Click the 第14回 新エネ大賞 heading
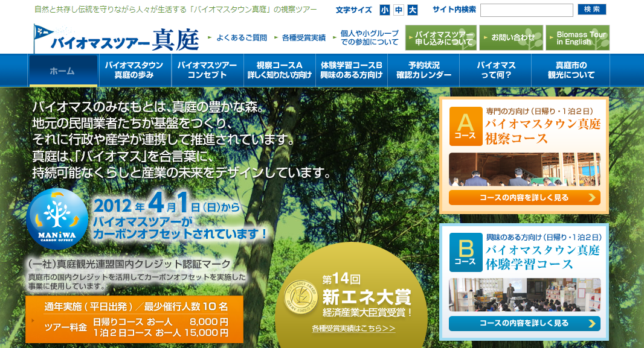The height and width of the screenshot is (348, 644). point(366,289)
